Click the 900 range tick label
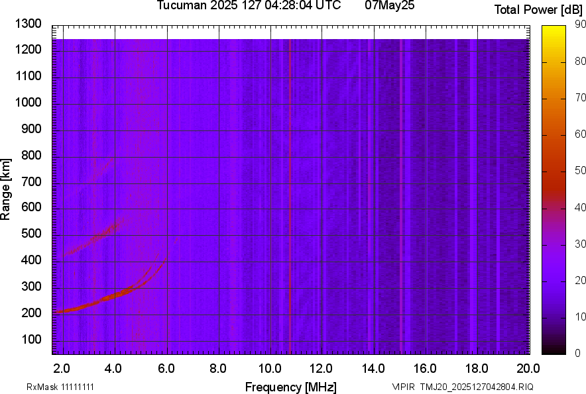 coord(31,128)
